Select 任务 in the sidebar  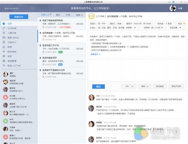(19, 24)
